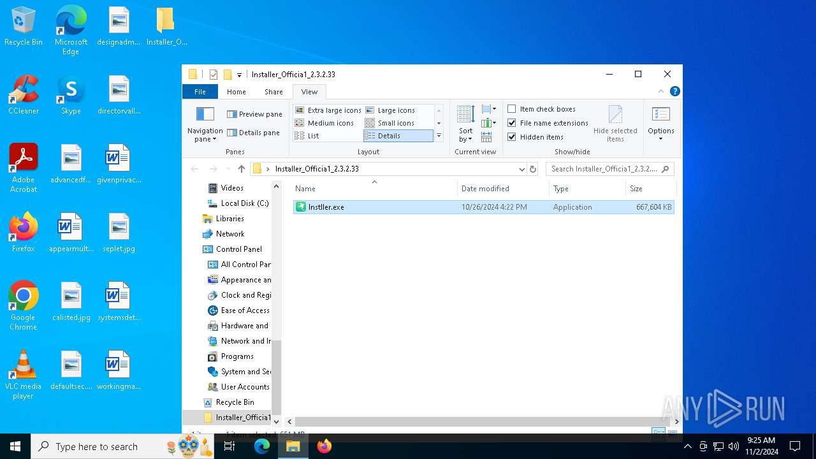Open the Navigation pane menu button
Viewport: 816px width, 459px height.
coord(205,124)
